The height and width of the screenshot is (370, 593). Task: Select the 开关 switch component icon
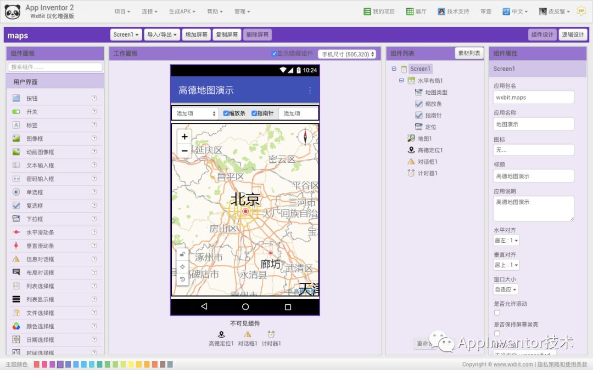pyautogui.click(x=16, y=112)
